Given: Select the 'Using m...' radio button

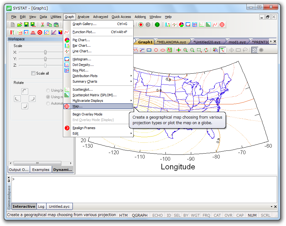Looking at the screenshot, I should [x=48, y=97].
